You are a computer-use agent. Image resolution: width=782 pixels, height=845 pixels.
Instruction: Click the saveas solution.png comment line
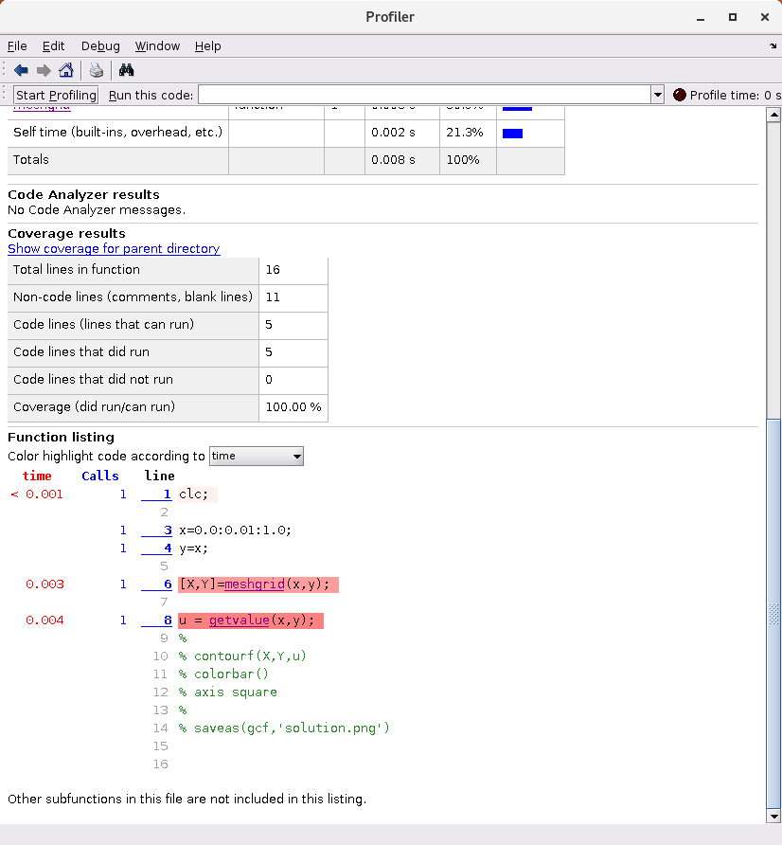coord(284,728)
